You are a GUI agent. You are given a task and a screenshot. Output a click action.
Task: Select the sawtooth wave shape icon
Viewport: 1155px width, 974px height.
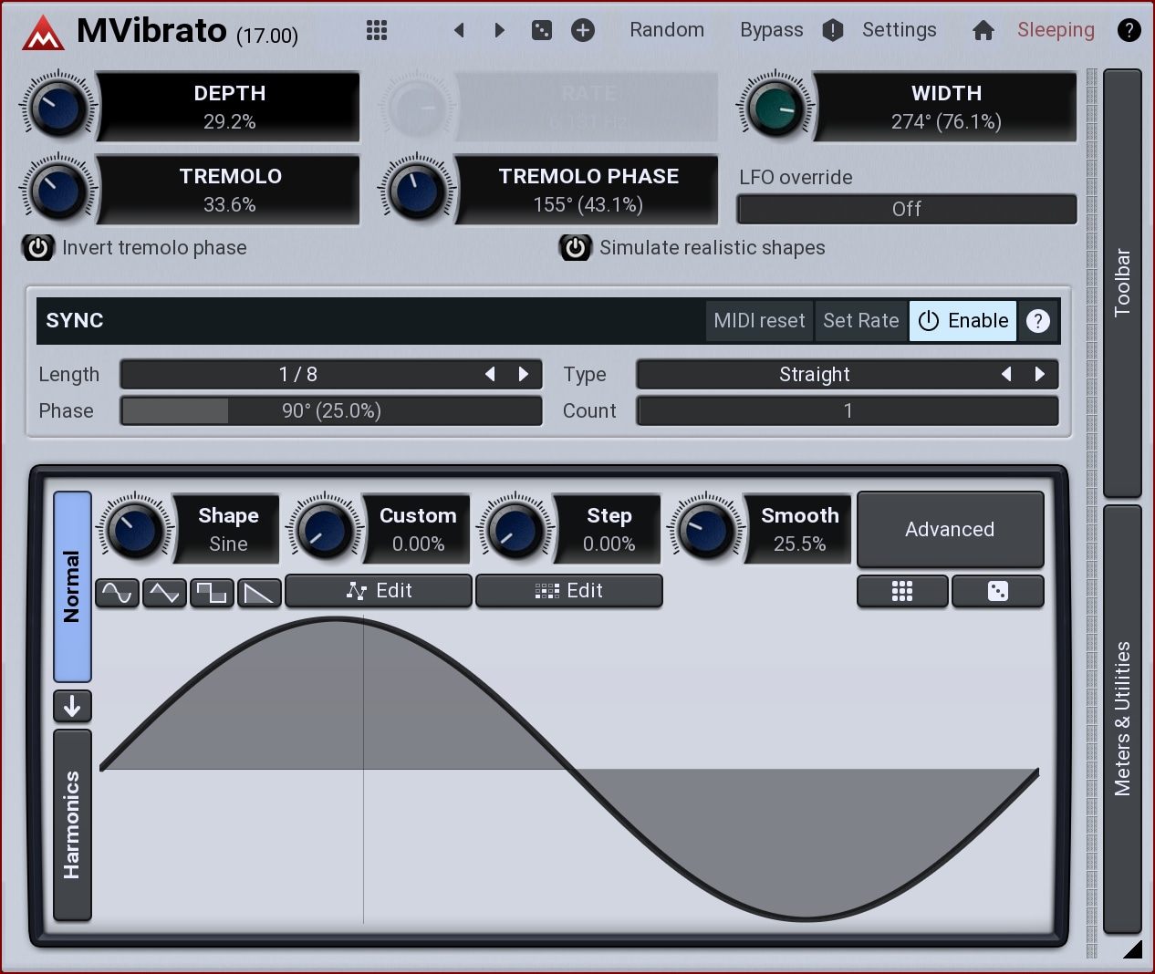(x=259, y=594)
